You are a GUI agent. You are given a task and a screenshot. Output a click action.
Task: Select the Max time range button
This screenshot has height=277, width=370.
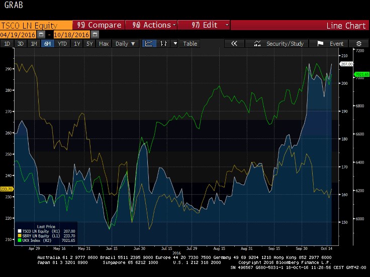104,44
